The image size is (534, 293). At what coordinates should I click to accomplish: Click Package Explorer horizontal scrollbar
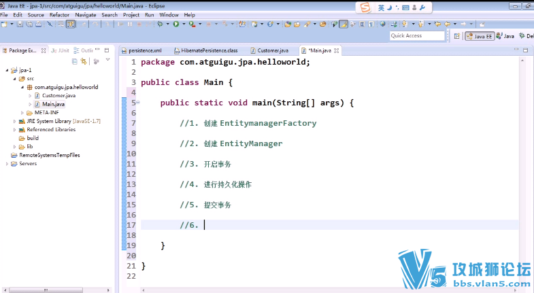[46, 290]
